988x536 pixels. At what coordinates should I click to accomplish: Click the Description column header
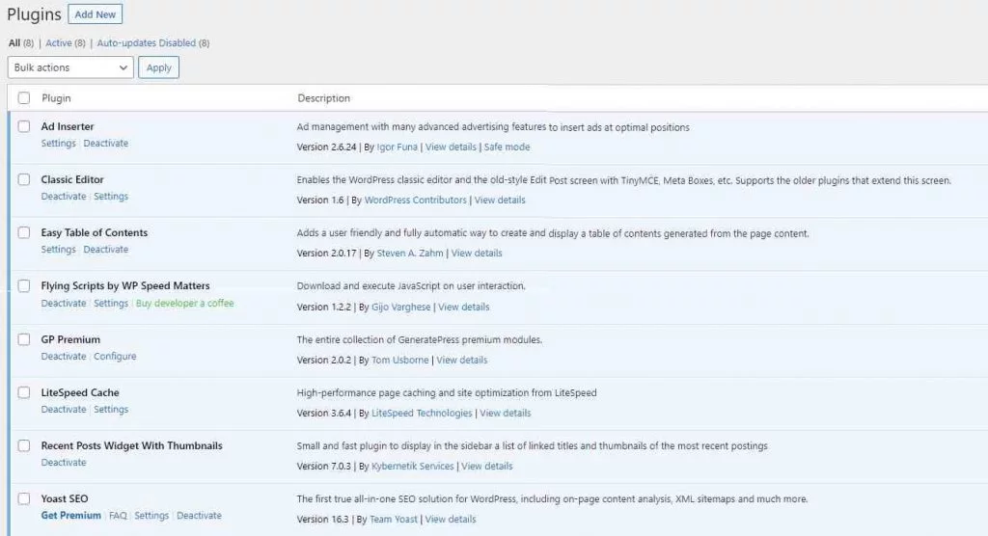[x=323, y=97]
